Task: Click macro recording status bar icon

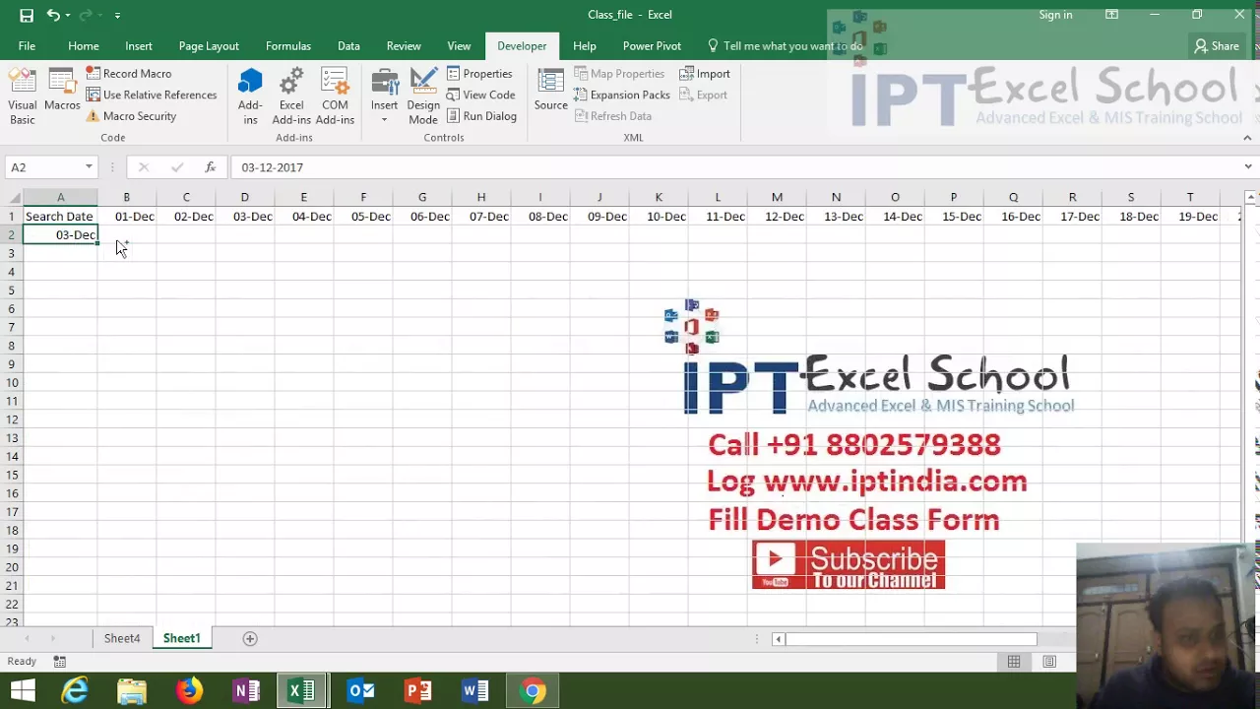Action: (x=60, y=662)
